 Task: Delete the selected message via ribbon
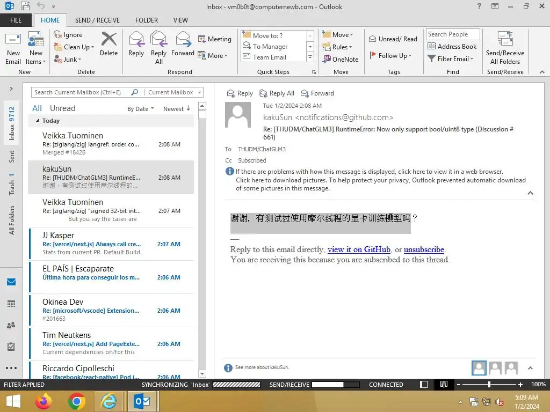click(x=108, y=44)
